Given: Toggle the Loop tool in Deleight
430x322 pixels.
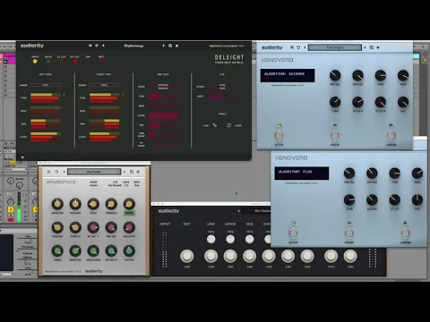Looking at the screenshot, I should coord(229,125).
